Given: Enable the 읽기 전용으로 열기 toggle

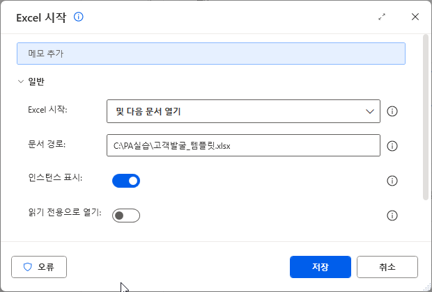Looking at the screenshot, I should point(126,216).
